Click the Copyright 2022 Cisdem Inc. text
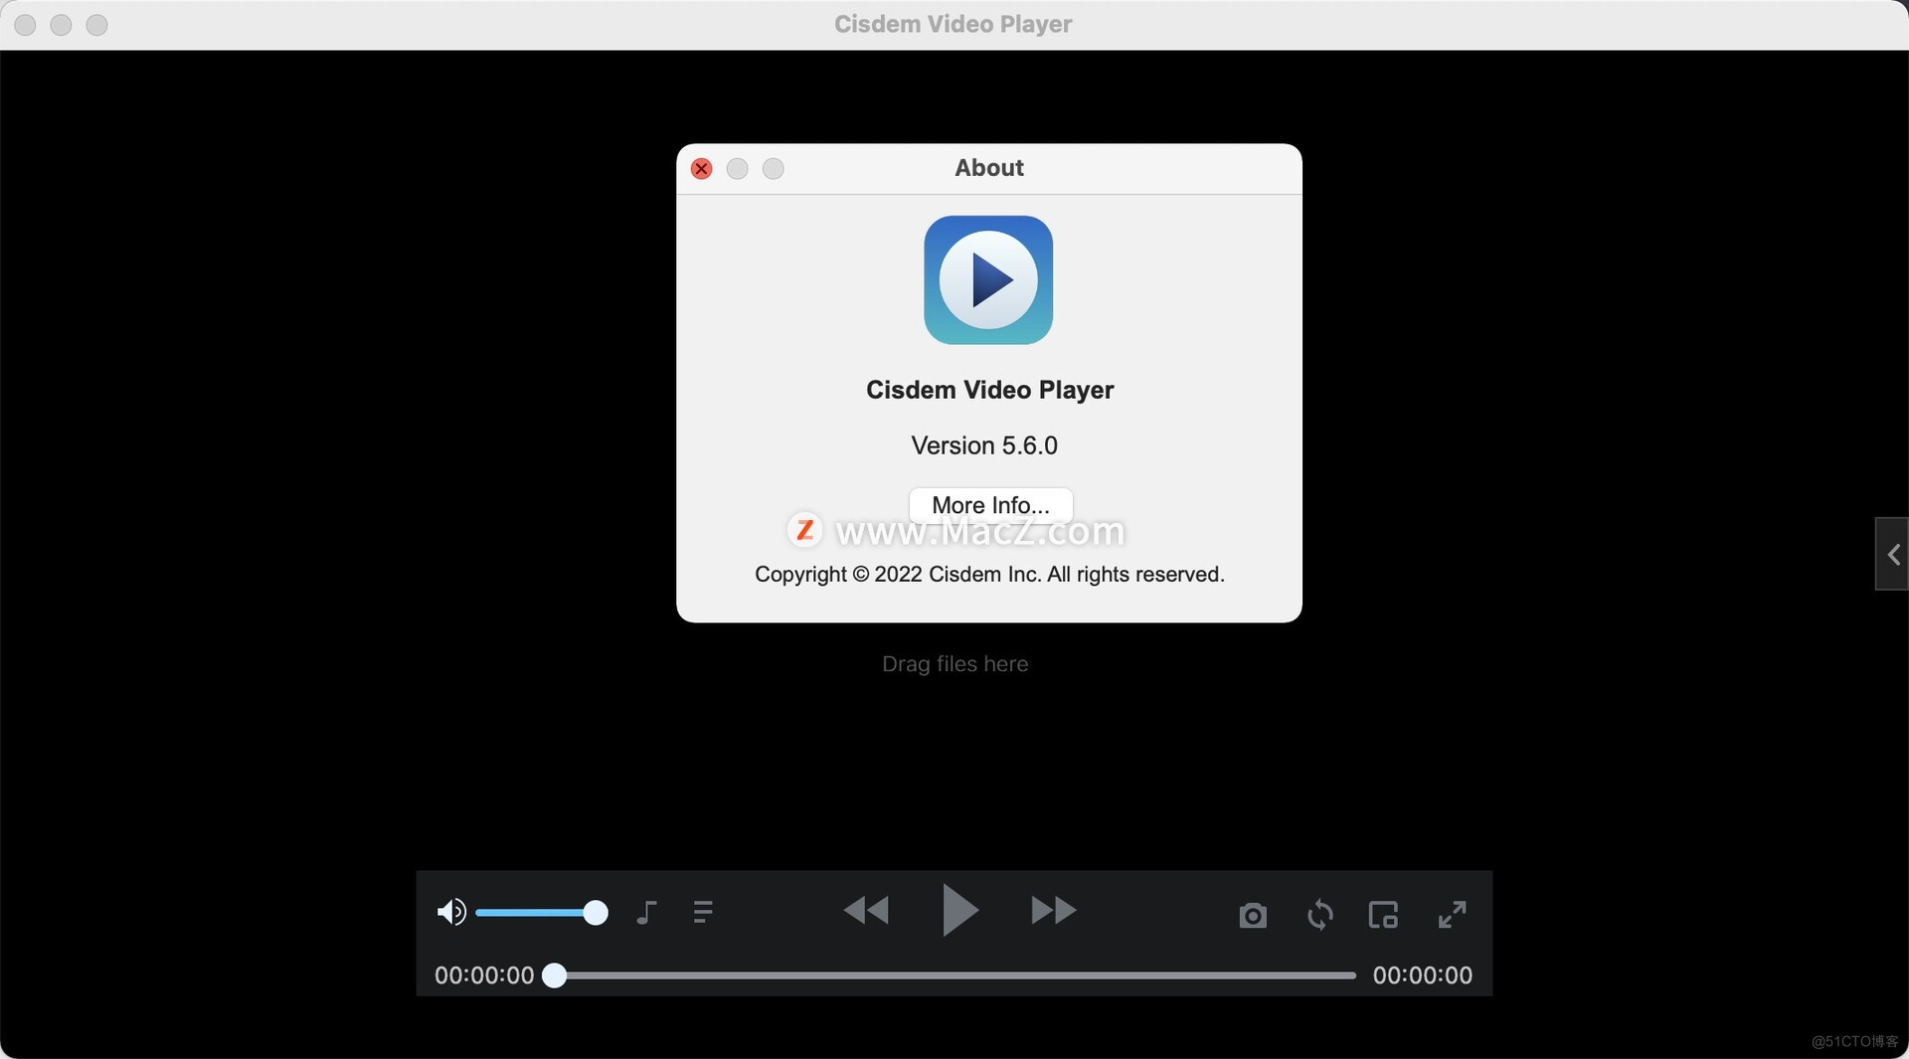This screenshot has width=1909, height=1059. click(x=989, y=575)
